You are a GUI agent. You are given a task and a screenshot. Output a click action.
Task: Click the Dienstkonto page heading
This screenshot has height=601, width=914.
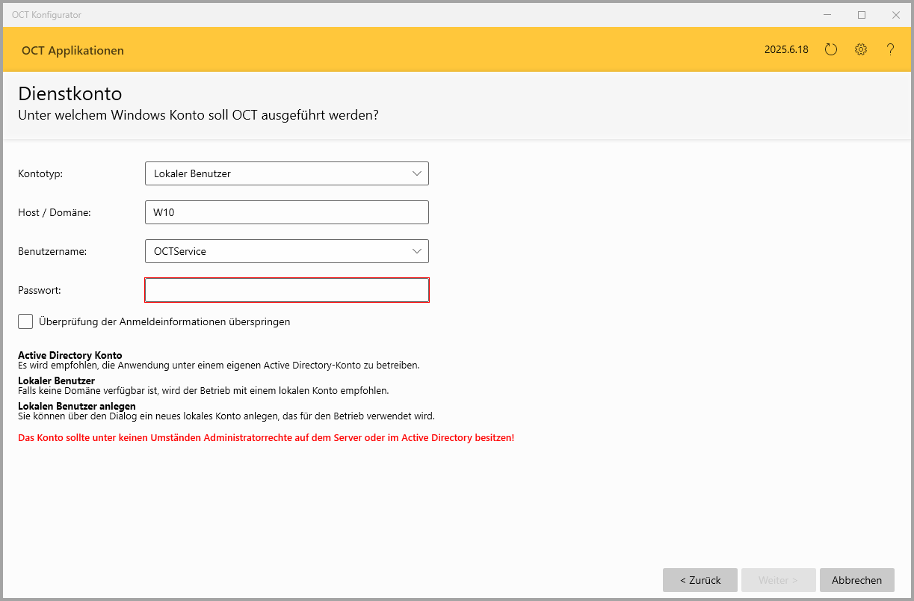pos(70,94)
